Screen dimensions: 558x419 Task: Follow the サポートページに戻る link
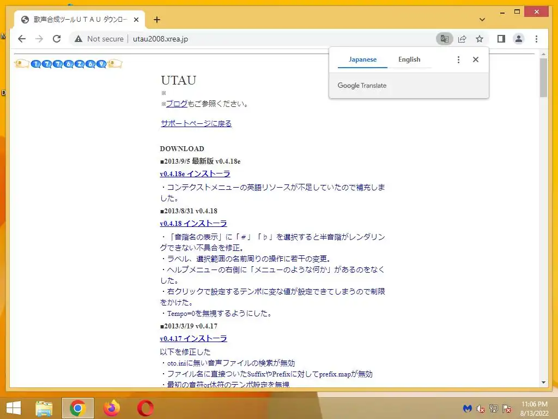coord(196,123)
